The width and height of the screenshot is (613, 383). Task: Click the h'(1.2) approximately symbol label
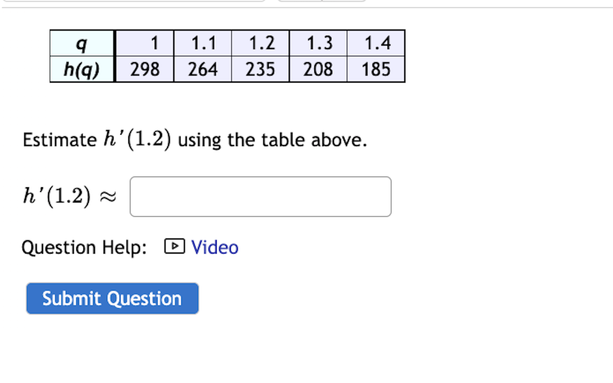pos(69,195)
